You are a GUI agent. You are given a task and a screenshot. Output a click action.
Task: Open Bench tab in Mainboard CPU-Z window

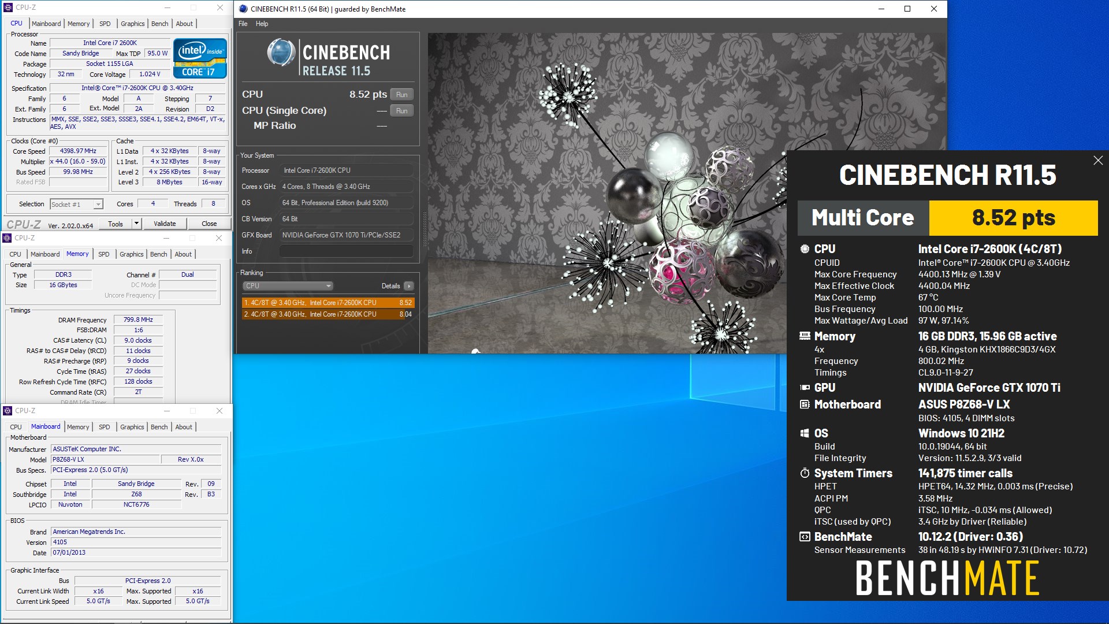(x=159, y=427)
